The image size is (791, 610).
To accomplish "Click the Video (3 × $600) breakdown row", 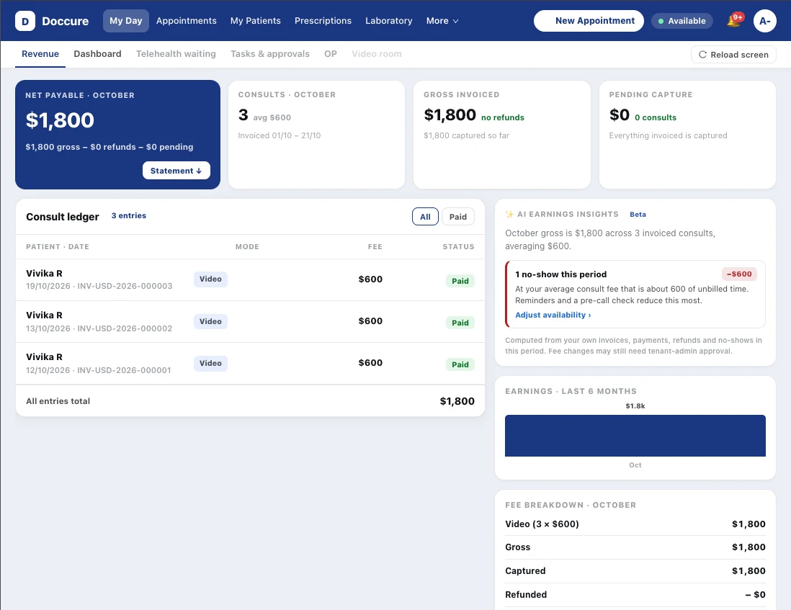I will 635,524.
